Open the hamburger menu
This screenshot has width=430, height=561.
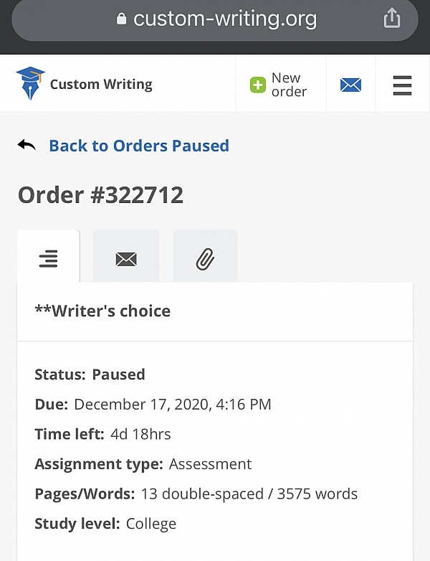tap(402, 85)
